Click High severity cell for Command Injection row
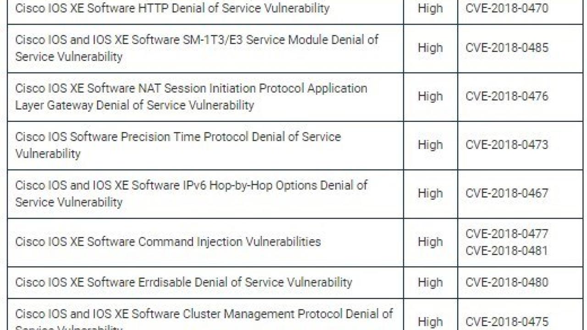This screenshot has width=587, height=330. (430, 242)
